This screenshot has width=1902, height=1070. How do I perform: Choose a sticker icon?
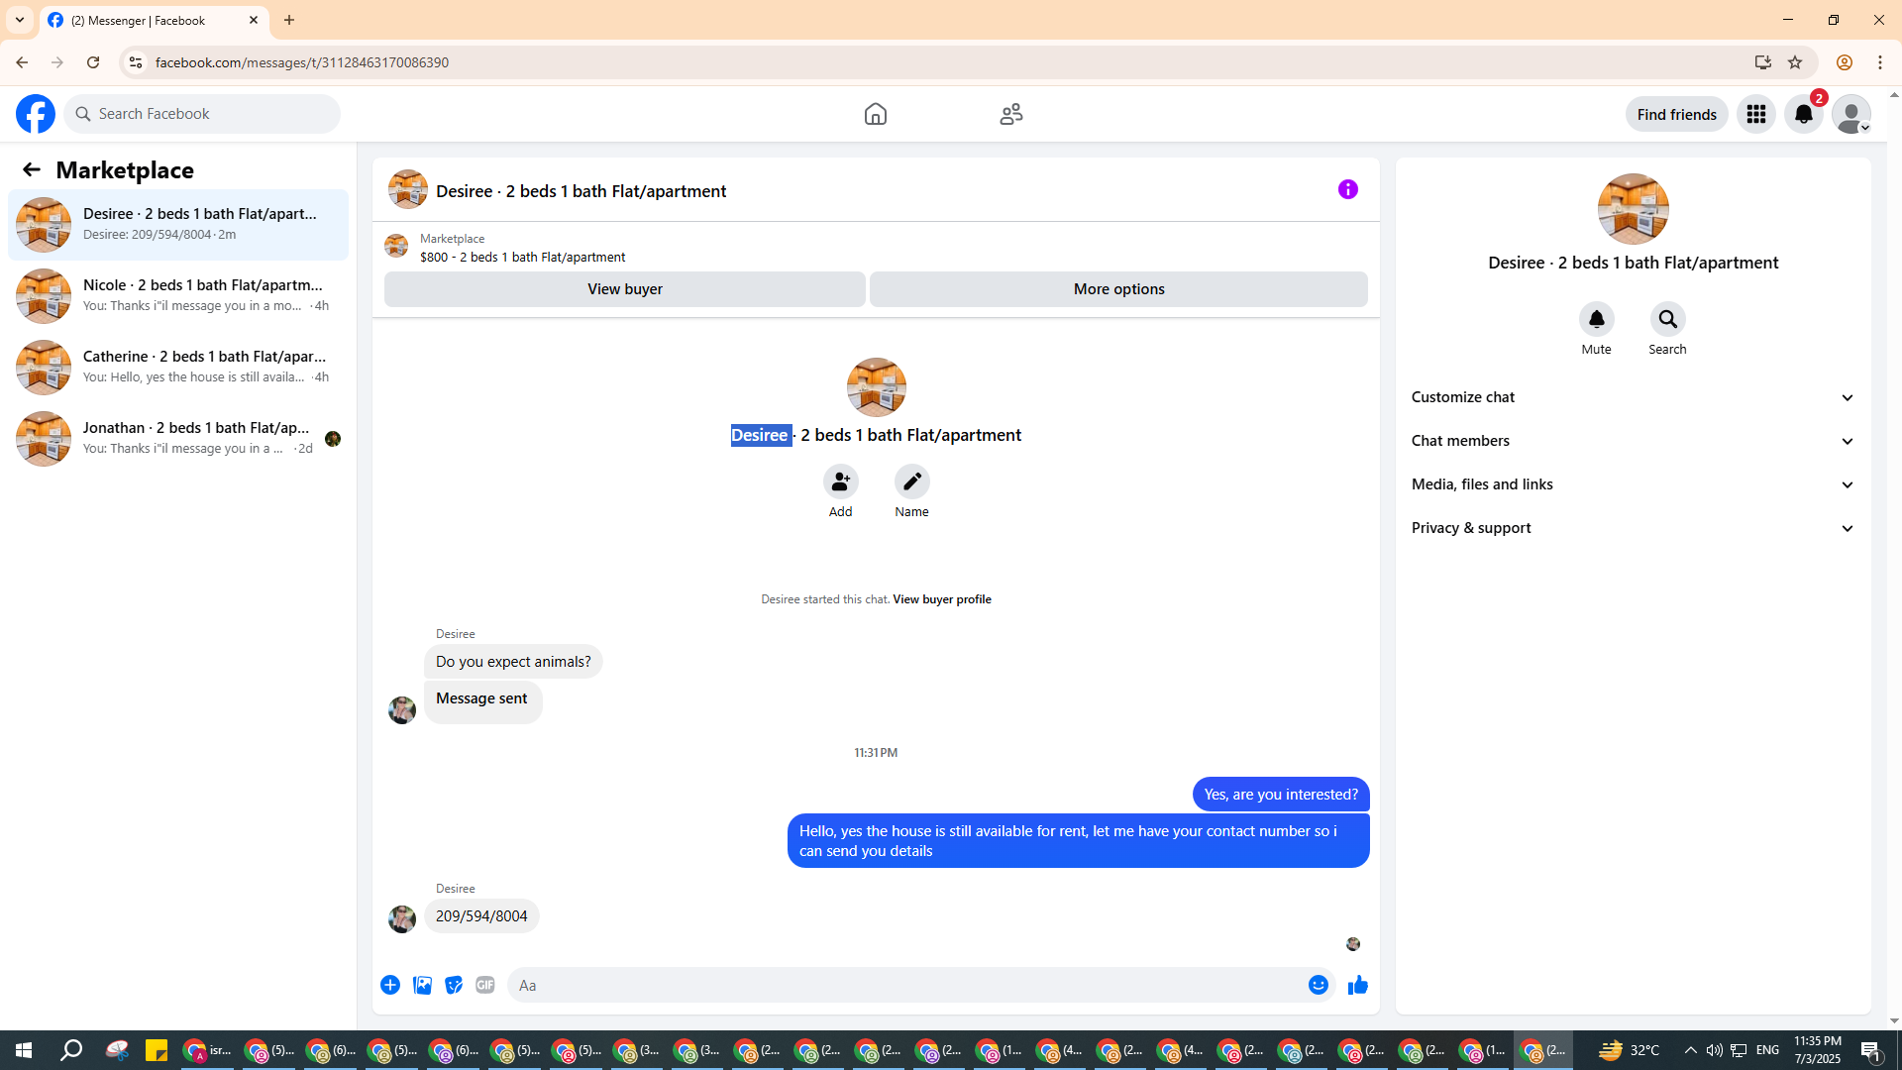coord(454,985)
